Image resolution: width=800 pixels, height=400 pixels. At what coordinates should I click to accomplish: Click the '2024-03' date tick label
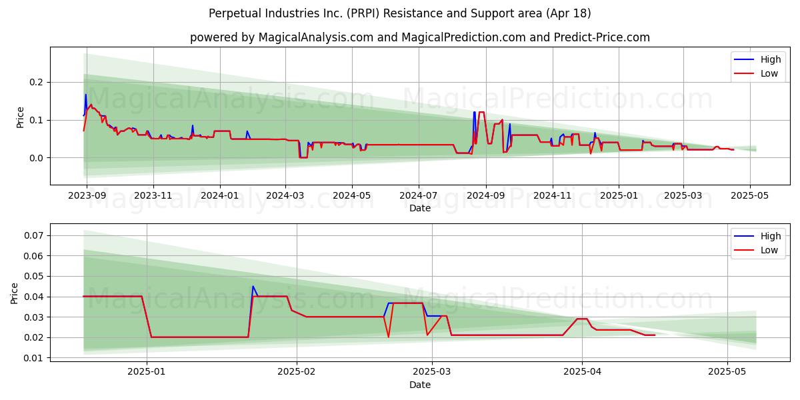[285, 195]
